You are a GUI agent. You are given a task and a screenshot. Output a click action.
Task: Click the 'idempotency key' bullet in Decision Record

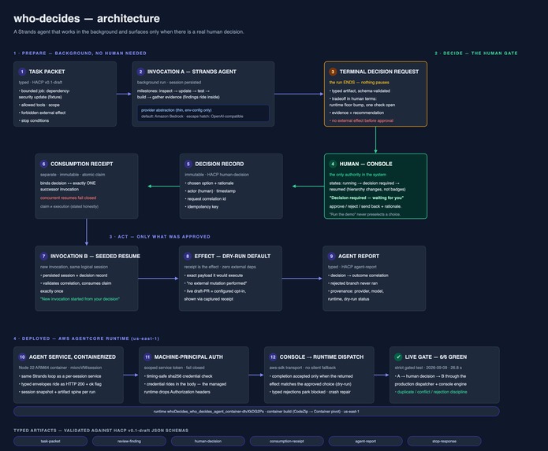(x=202, y=207)
